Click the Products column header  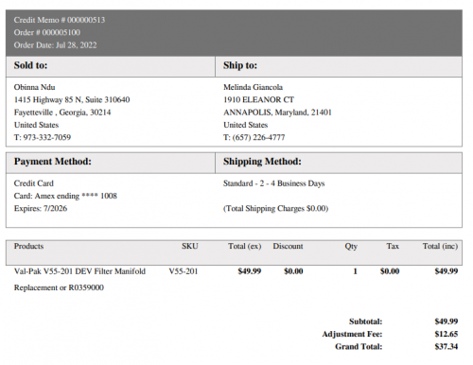tap(28, 246)
